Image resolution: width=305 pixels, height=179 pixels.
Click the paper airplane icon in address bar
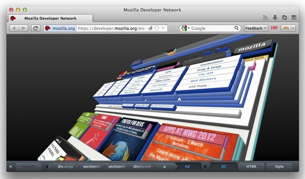pos(150,29)
